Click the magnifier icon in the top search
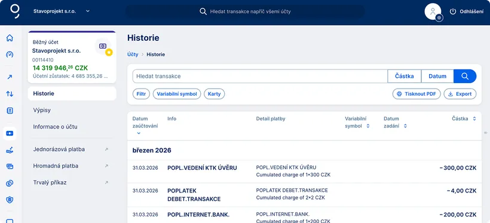 pos(203,11)
